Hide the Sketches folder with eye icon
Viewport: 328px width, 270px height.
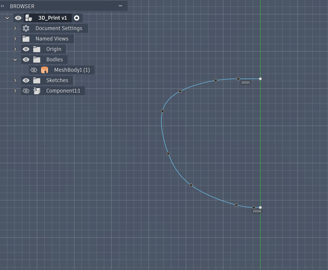(26, 80)
